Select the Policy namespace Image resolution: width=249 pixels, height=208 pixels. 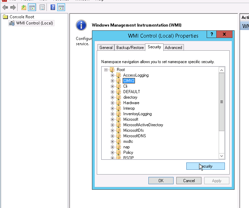pyautogui.click(x=128, y=152)
